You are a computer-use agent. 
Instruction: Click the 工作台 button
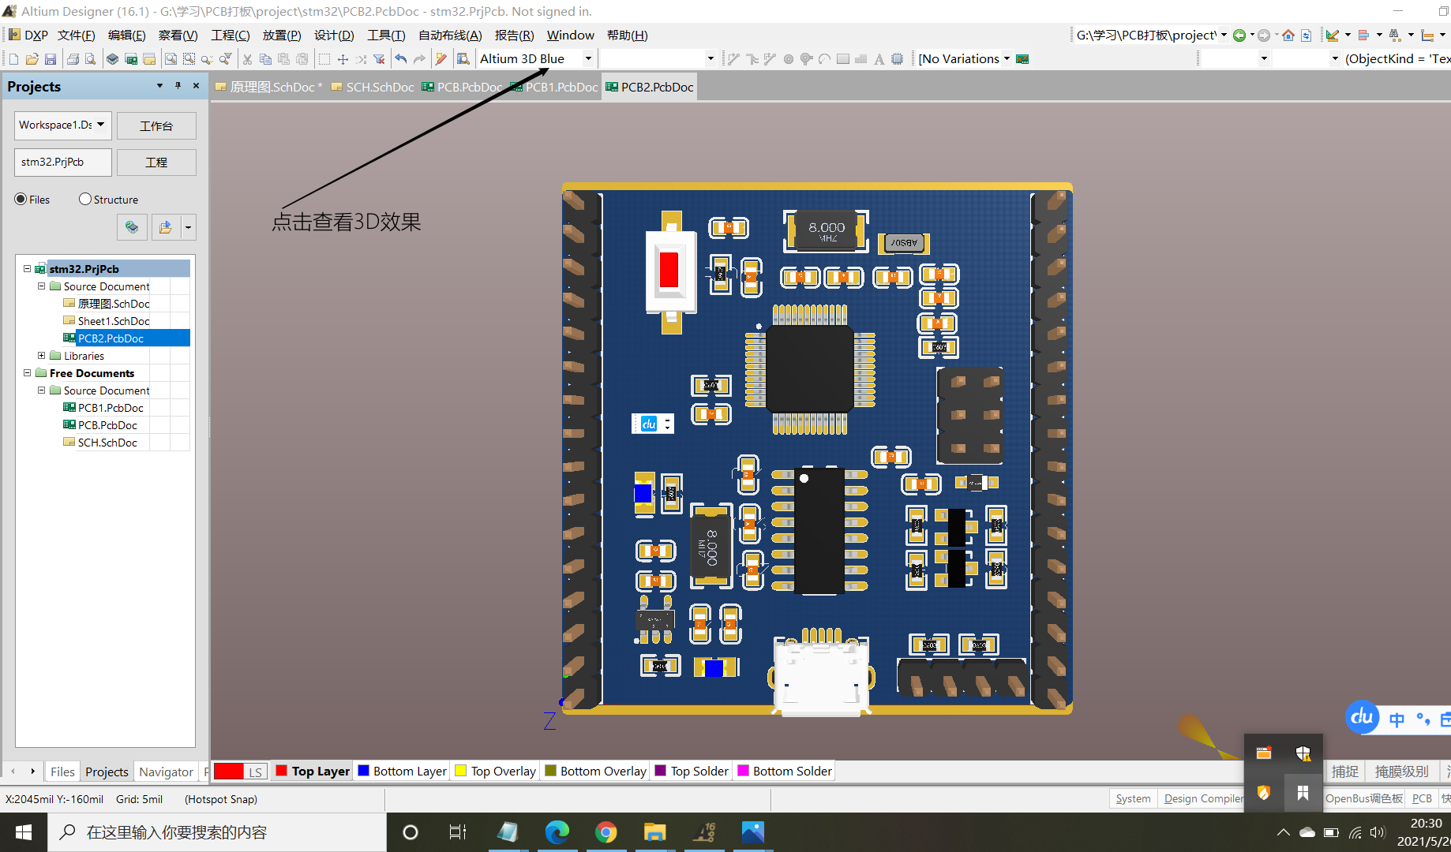(x=156, y=125)
